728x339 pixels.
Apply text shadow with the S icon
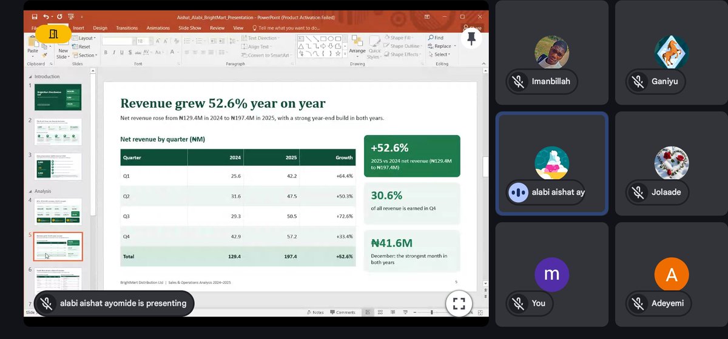point(130,53)
